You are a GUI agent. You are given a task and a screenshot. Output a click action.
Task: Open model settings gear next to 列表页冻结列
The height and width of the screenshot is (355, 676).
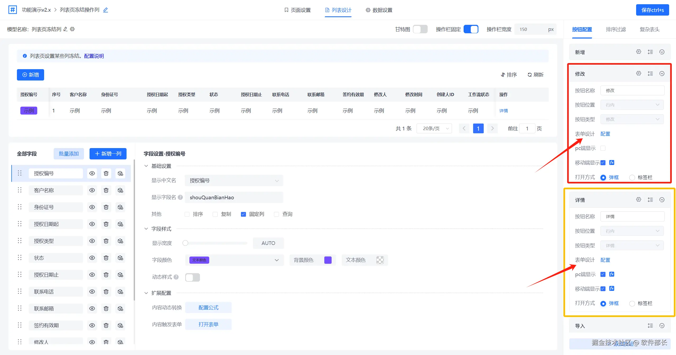pos(72,29)
